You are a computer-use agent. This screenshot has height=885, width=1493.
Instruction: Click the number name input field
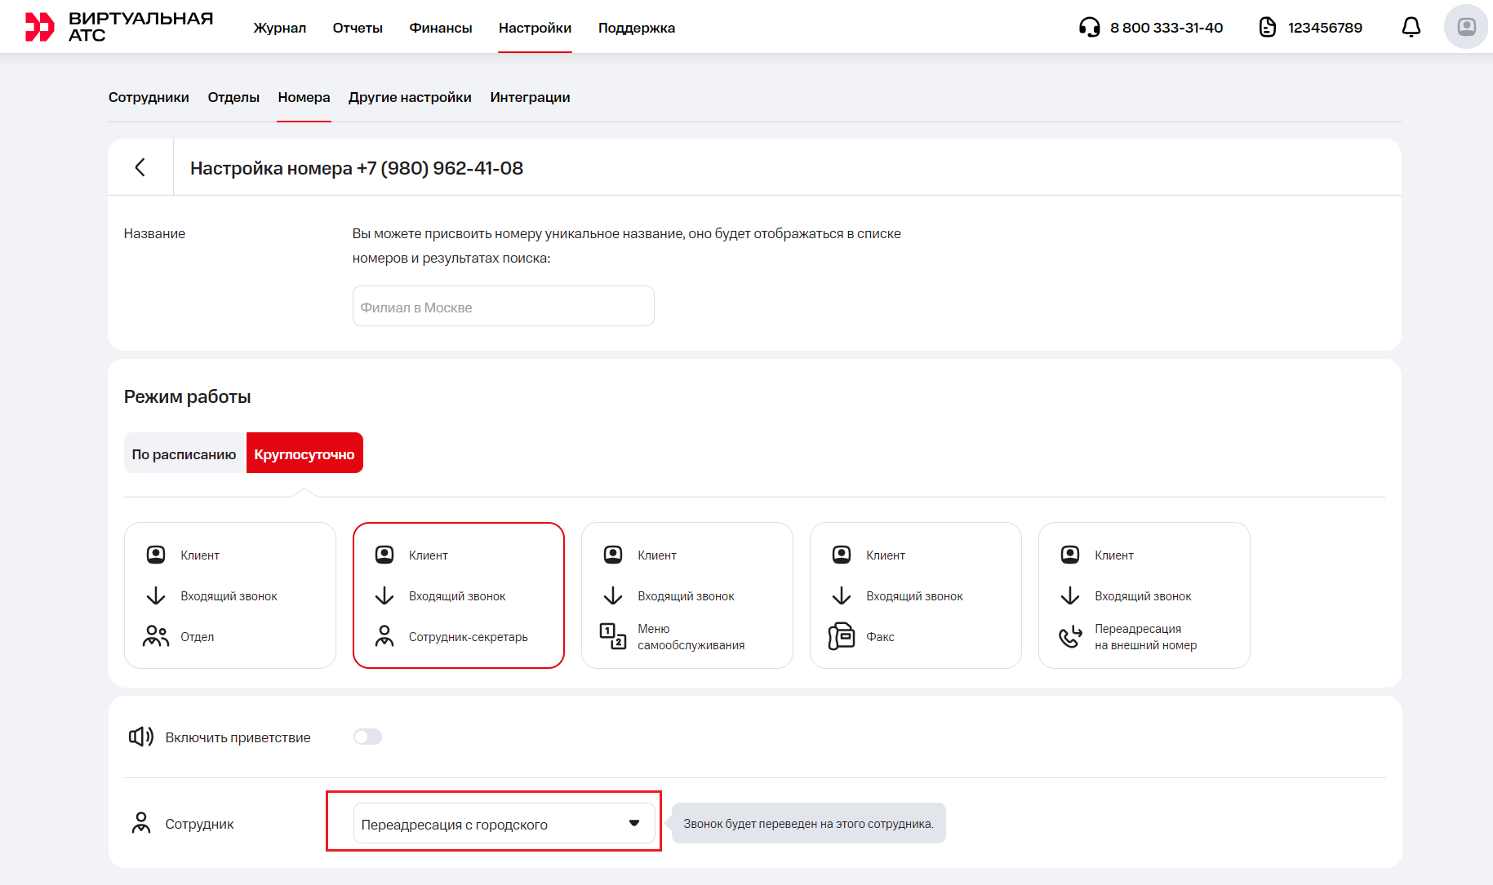pos(503,307)
